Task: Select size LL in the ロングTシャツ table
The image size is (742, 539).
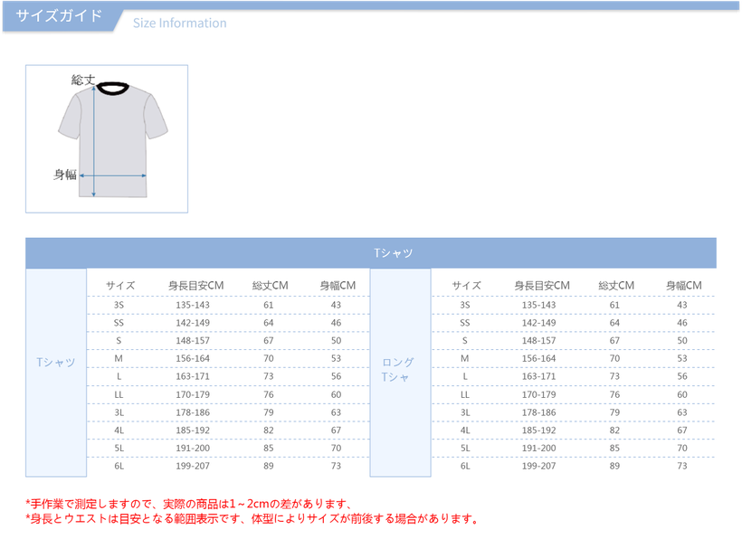Action: coord(465,394)
